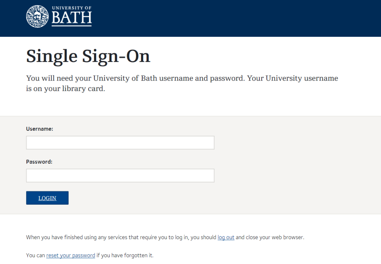Follow the 'reset your password' link

click(71, 255)
